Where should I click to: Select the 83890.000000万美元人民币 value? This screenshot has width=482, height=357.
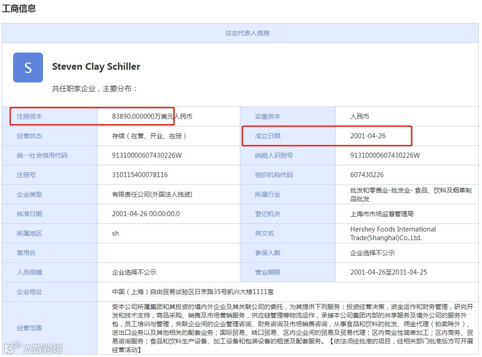pos(152,116)
